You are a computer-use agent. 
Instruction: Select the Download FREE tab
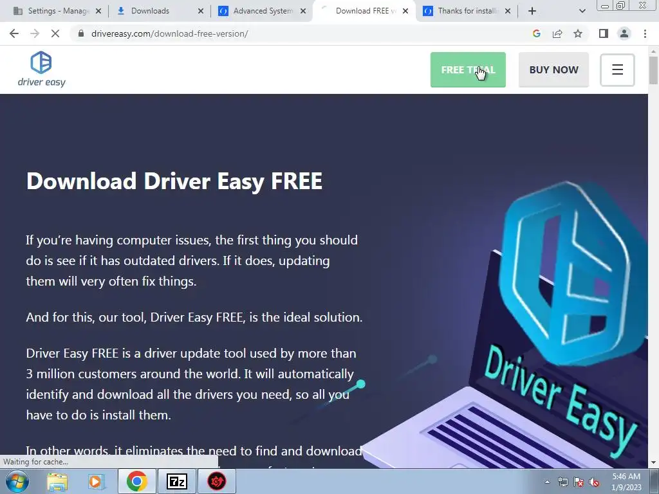365,11
